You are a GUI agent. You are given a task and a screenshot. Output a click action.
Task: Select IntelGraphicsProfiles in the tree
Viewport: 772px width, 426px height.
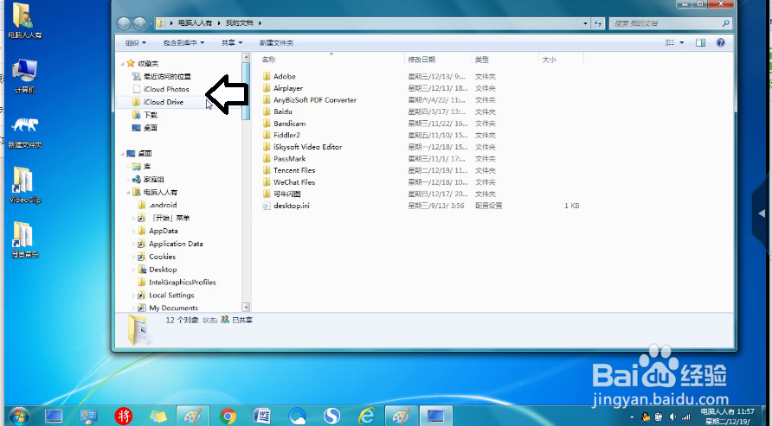click(x=182, y=283)
